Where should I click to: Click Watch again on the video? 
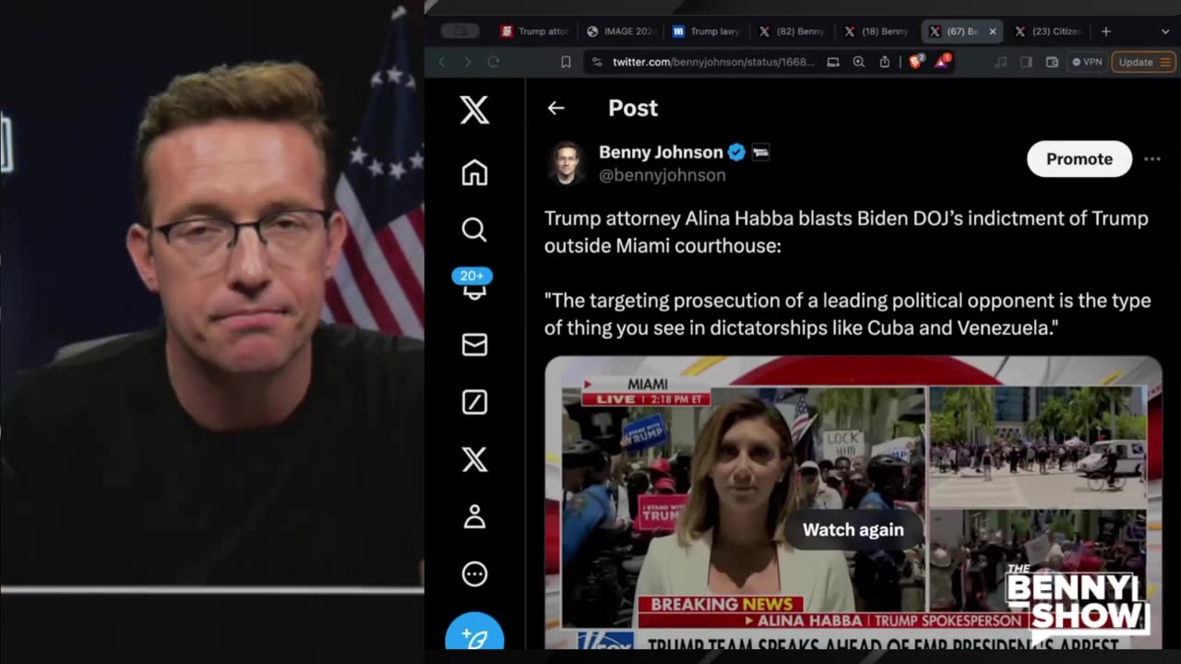[x=853, y=529]
